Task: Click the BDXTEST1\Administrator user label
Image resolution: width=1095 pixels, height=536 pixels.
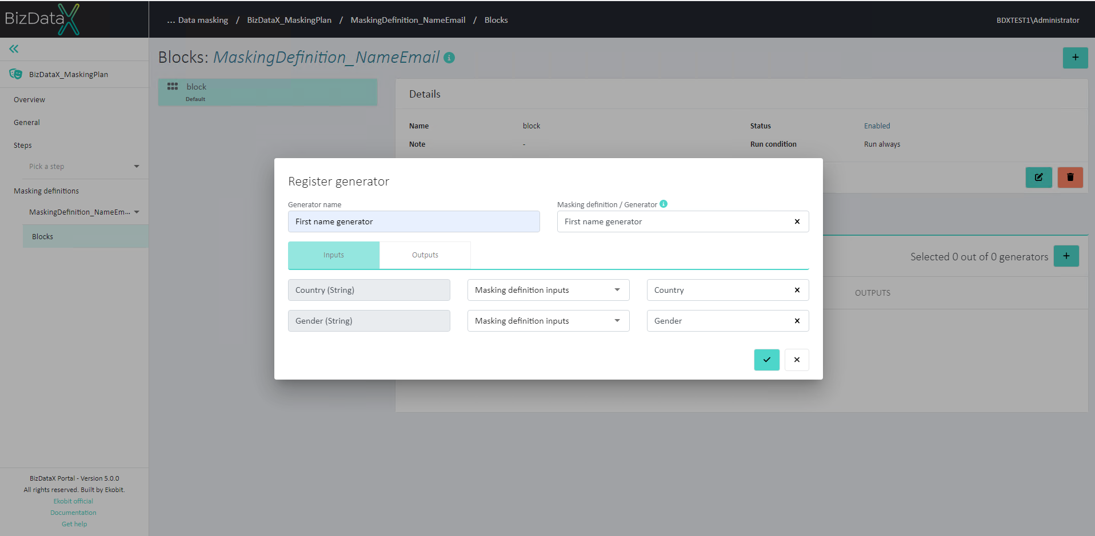Action: [x=1038, y=20]
